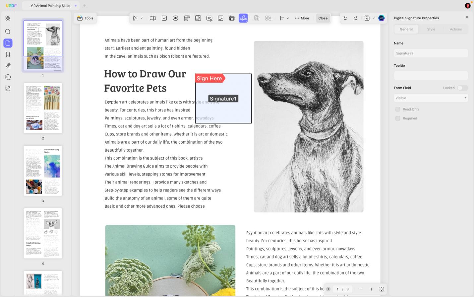Click the fit page view icon
The width and height of the screenshot is (474, 297).
pos(382,289)
